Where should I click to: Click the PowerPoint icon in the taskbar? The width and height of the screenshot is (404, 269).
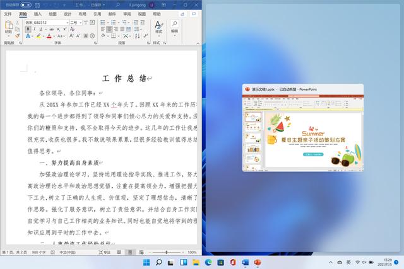coord(258,261)
